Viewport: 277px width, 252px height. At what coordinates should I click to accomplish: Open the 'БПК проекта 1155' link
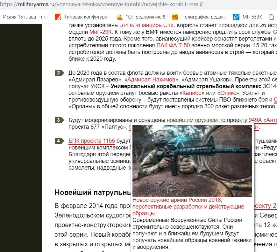pyautogui.click(x=92, y=141)
